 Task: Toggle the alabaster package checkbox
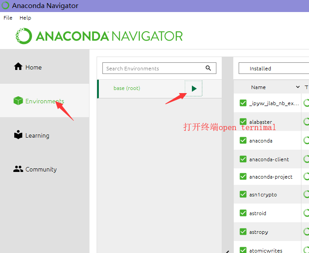tap(243, 122)
